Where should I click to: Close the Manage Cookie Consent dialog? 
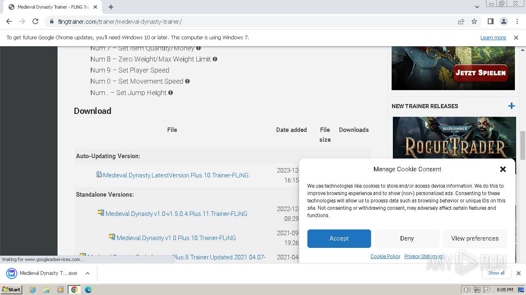[503, 169]
